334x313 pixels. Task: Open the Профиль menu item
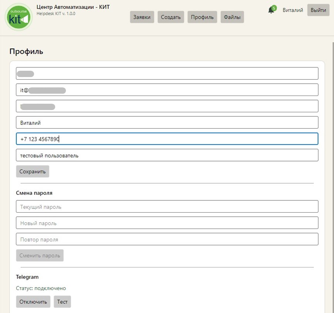click(x=202, y=17)
